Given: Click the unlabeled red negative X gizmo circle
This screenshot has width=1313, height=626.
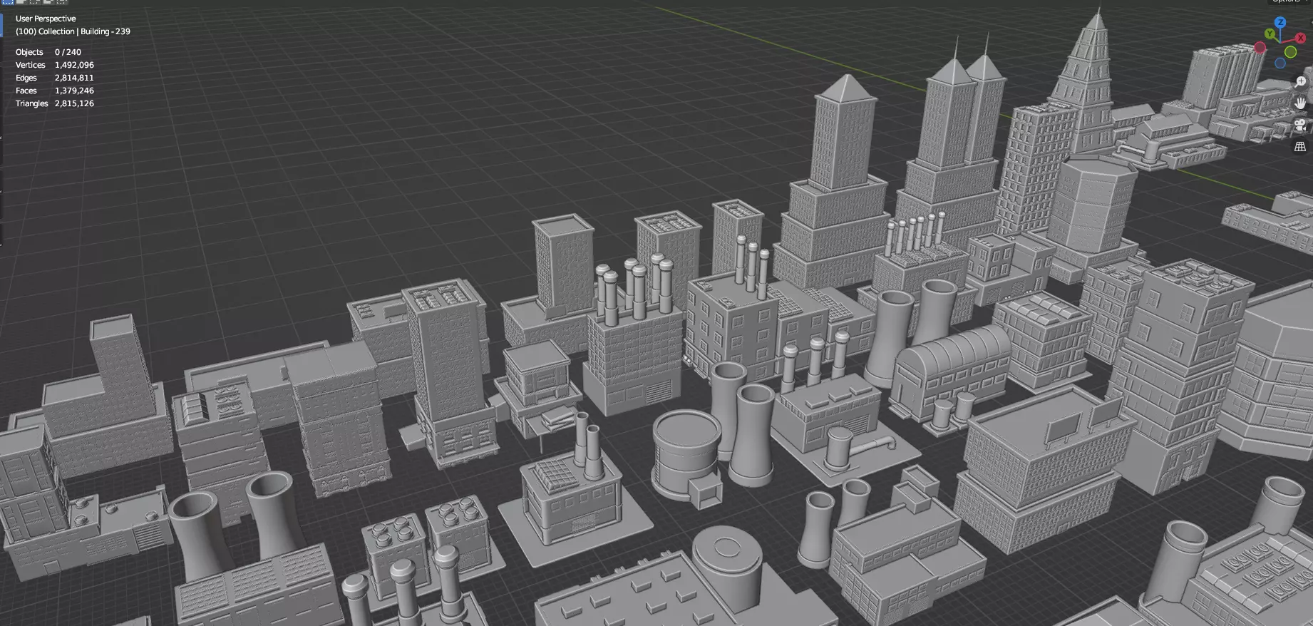Looking at the screenshot, I should click(1260, 48).
